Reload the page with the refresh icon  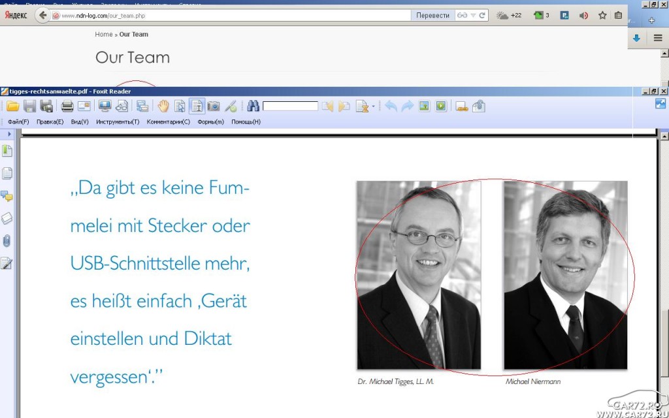click(x=482, y=16)
